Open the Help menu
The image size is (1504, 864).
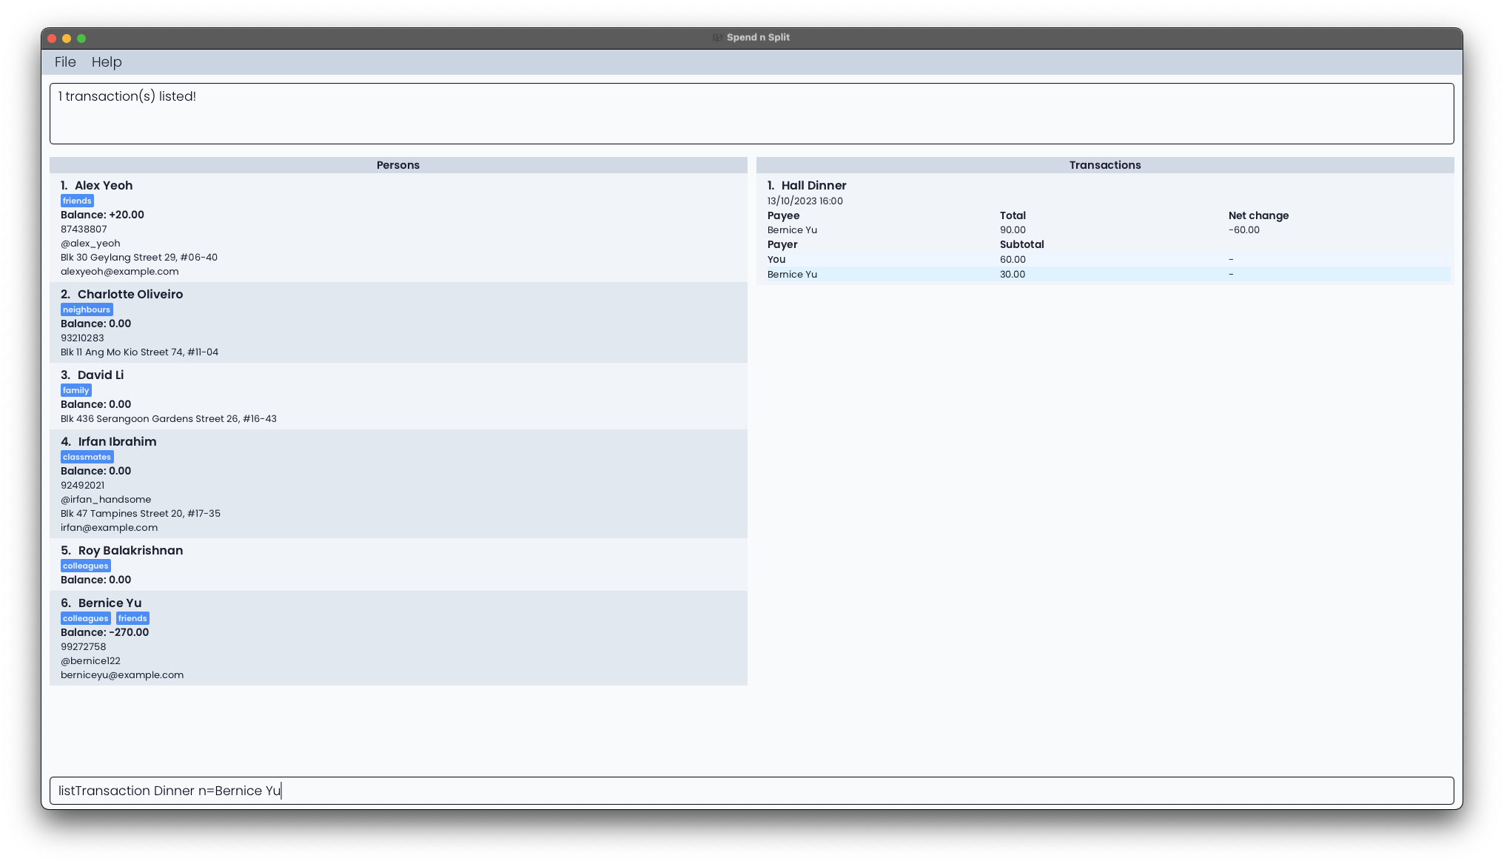click(x=107, y=62)
